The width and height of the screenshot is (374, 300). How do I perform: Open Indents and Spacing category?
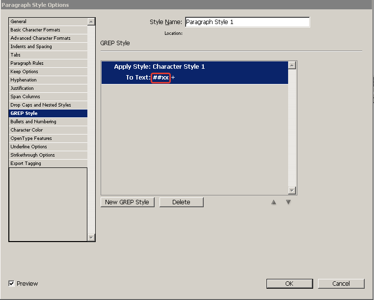click(48, 47)
